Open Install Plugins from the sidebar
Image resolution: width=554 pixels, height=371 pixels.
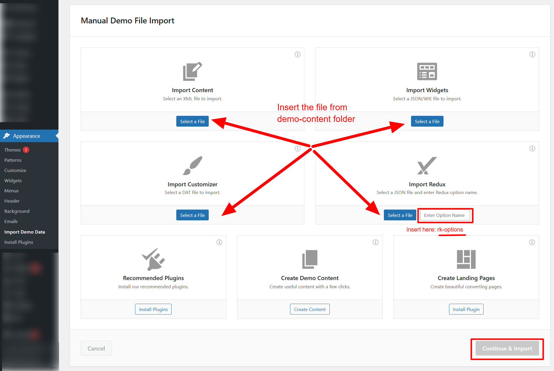point(18,242)
